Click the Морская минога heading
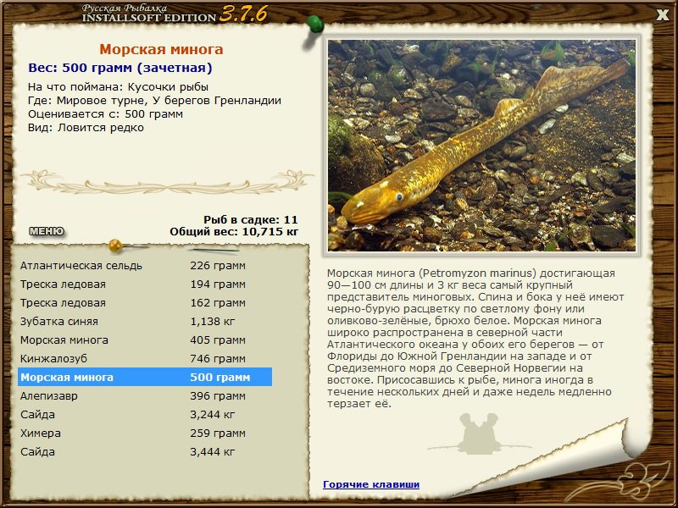This screenshot has height=508, width=678. pyautogui.click(x=161, y=49)
